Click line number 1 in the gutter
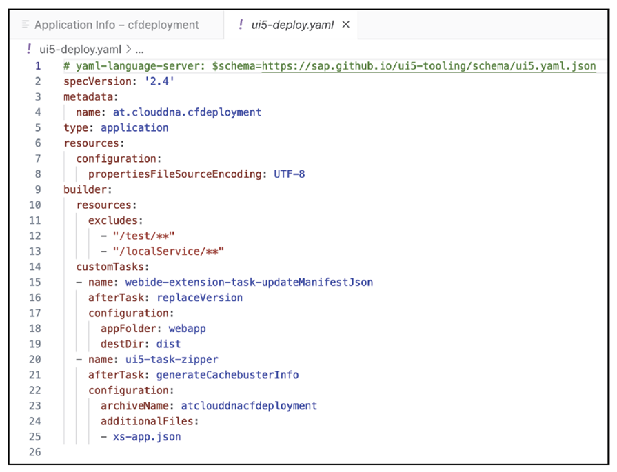This screenshot has height=472, width=617. click(x=38, y=65)
